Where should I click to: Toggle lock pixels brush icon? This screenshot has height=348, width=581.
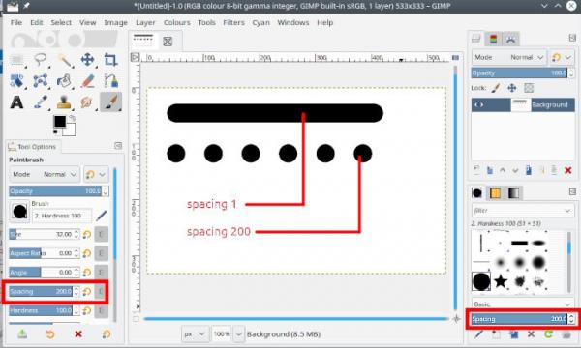(x=496, y=88)
